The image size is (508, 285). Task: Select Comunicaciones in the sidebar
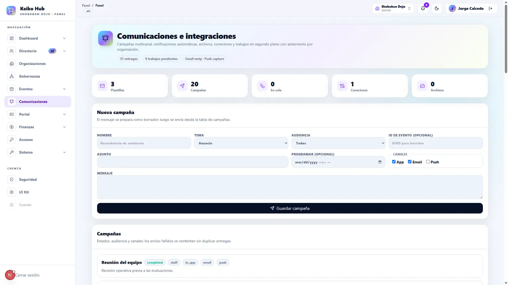[x=38, y=102]
